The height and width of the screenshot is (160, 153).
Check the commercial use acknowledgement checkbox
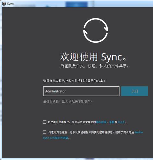45,132
